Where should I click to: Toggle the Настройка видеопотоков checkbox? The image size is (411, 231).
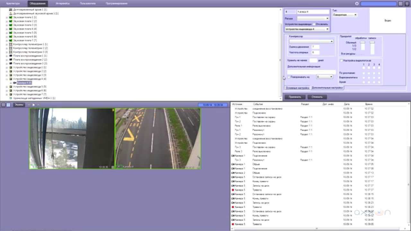click(x=341, y=60)
